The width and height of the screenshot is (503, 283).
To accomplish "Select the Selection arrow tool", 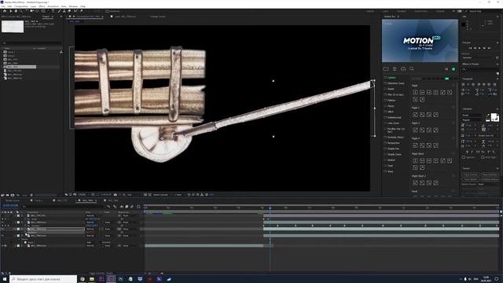I will tap(10, 11).
